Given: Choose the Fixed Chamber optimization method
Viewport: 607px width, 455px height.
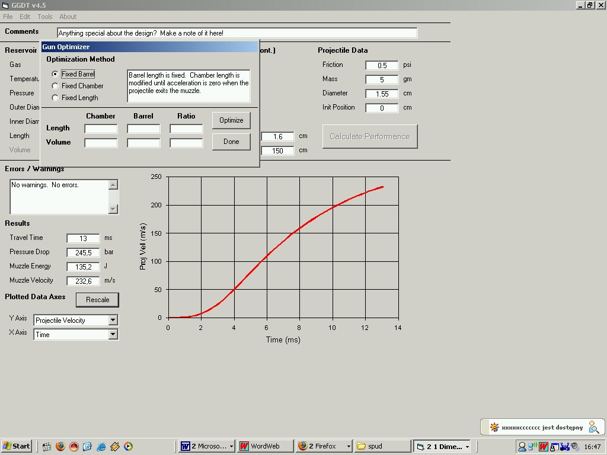Looking at the screenshot, I should point(55,86).
